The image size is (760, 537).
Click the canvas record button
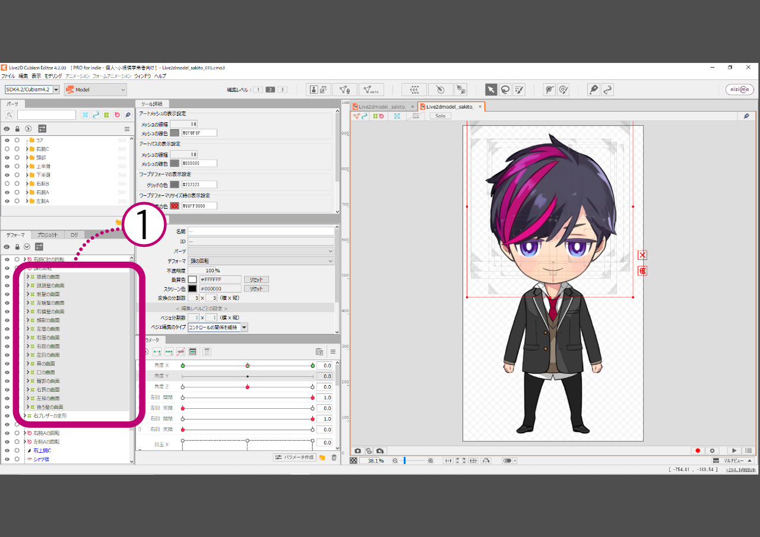[x=698, y=451]
